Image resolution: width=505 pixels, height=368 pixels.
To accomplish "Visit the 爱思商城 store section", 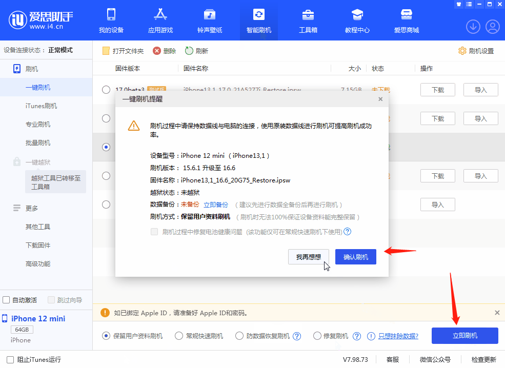I will click(x=407, y=21).
